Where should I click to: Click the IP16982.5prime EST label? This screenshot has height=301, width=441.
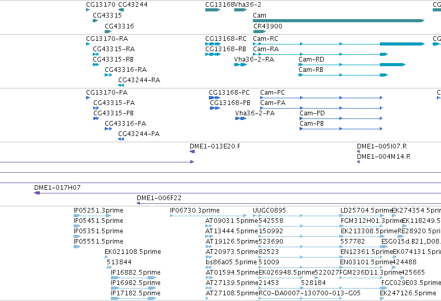tap(136, 283)
